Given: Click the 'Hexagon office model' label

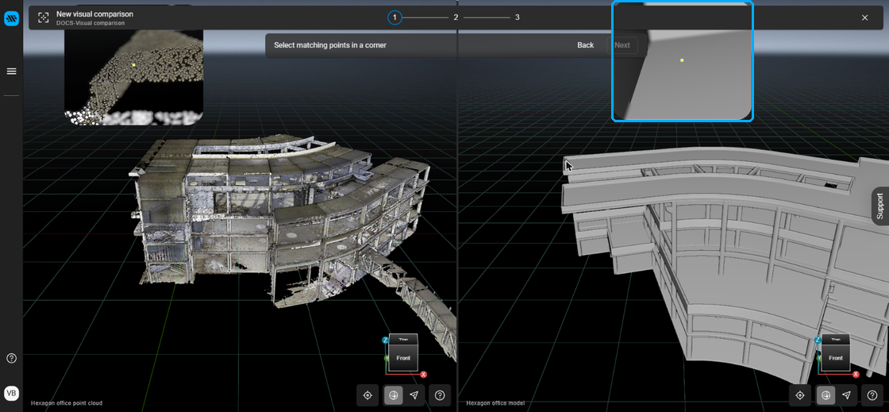Looking at the screenshot, I should [495, 403].
